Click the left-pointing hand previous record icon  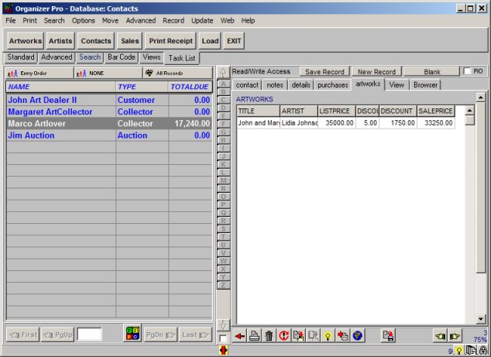[x=440, y=336]
